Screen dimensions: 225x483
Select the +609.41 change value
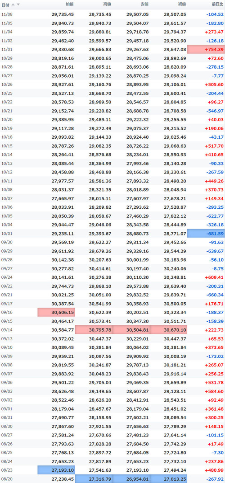[215, 277]
